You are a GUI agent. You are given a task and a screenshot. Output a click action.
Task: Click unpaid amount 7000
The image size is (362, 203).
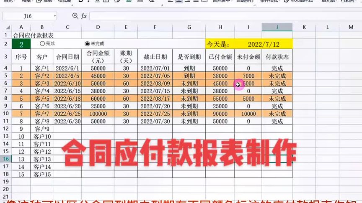248,76
